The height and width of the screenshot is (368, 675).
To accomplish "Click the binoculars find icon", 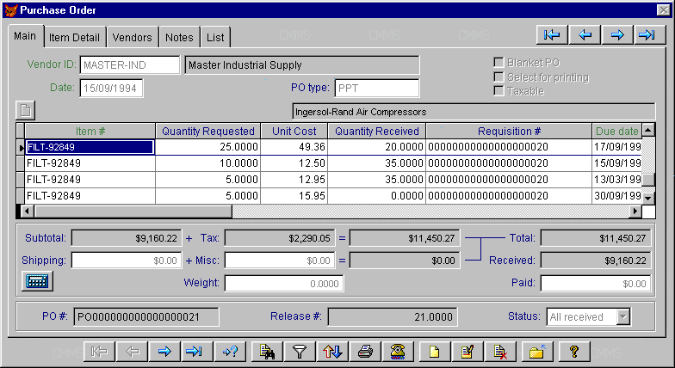I will coord(267,351).
